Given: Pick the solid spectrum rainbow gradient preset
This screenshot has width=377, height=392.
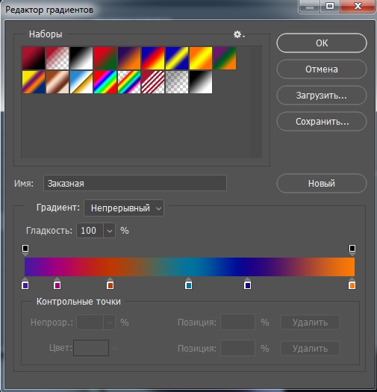Looking at the screenshot, I should click(105, 82).
